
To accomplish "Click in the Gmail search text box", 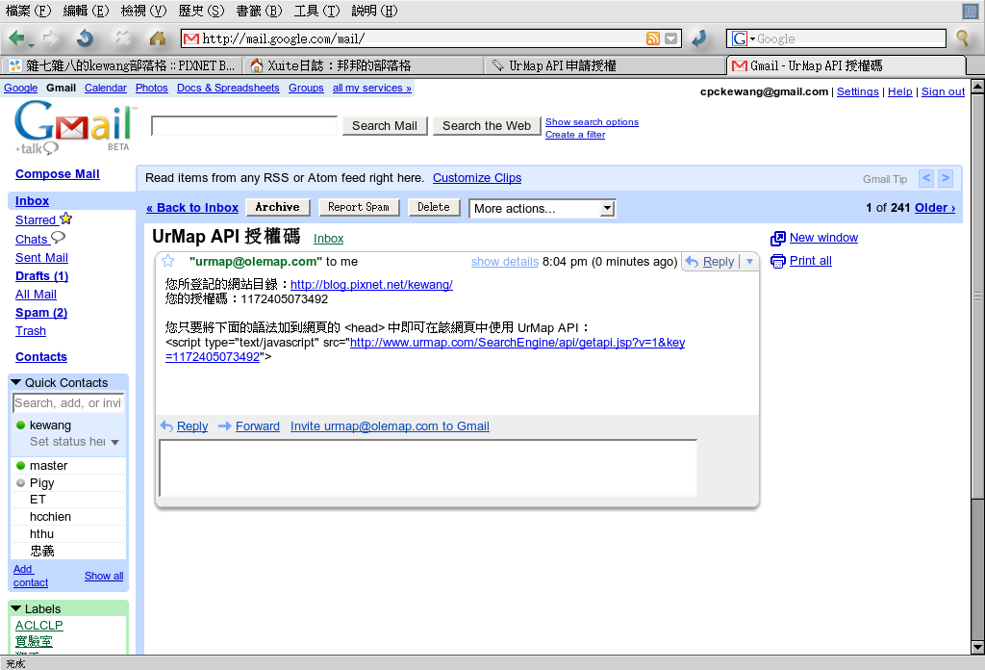I will point(244,126).
